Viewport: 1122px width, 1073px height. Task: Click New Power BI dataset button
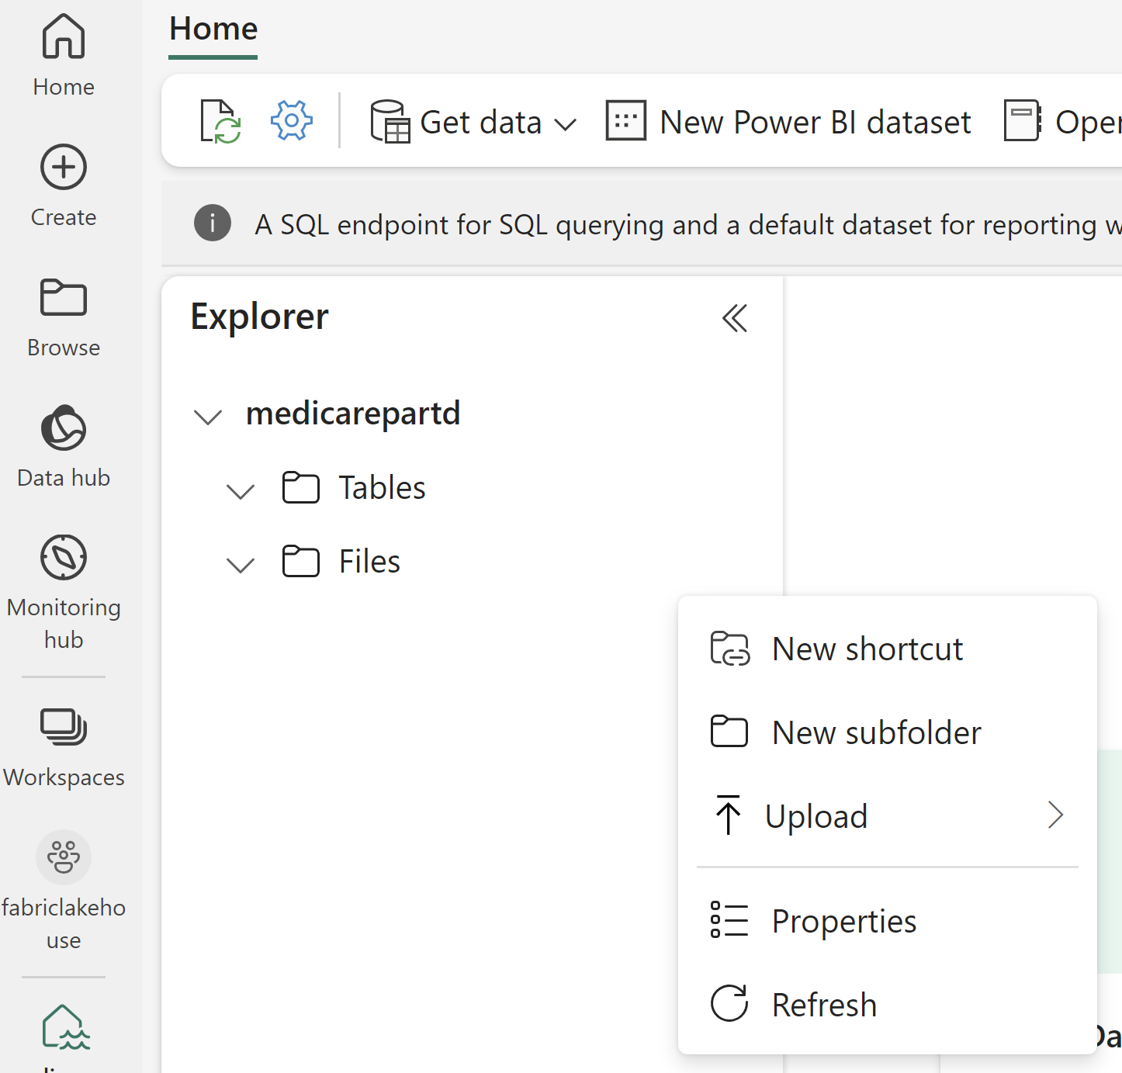click(788, 122)
